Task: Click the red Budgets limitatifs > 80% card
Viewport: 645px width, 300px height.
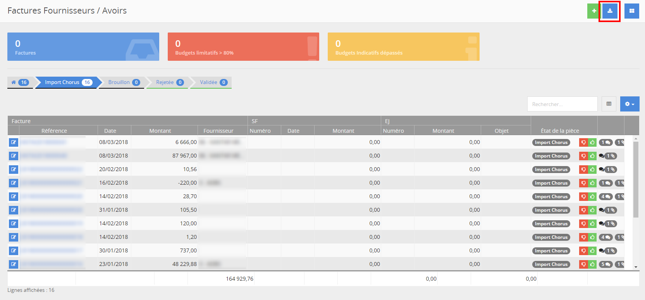Action: [243, 47]
